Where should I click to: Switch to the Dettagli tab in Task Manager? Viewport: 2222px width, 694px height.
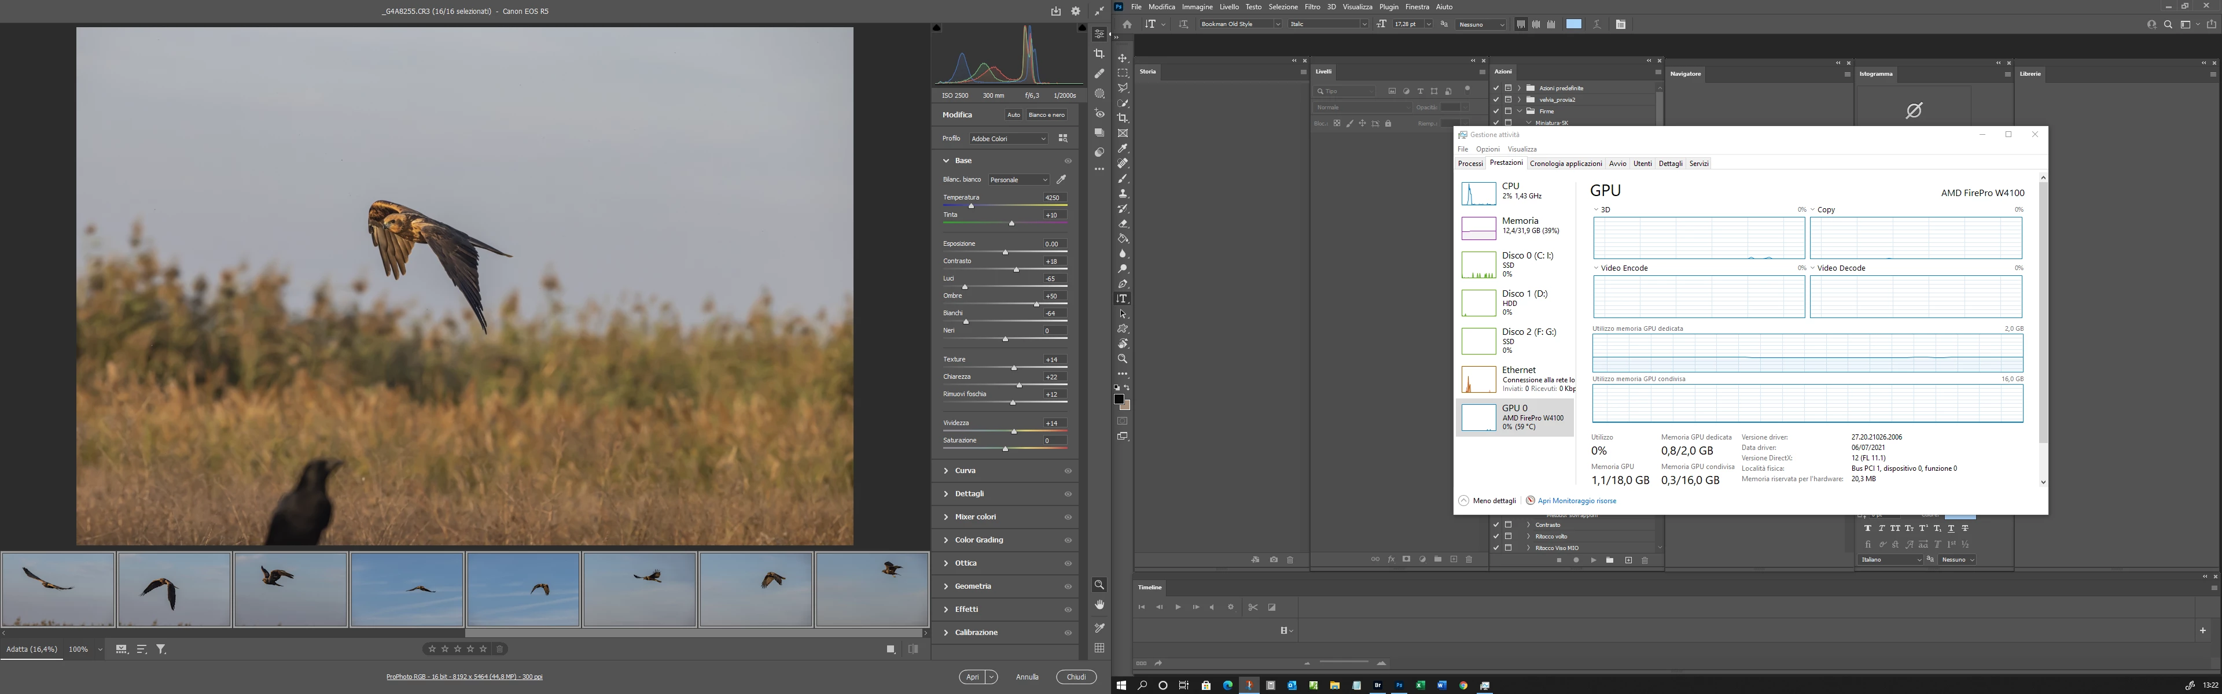point(1670,164)
